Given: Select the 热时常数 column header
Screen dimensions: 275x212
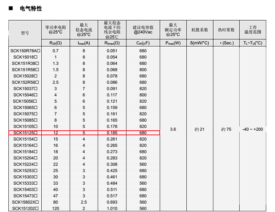Looking at the screenshot, I should [226, 30].
